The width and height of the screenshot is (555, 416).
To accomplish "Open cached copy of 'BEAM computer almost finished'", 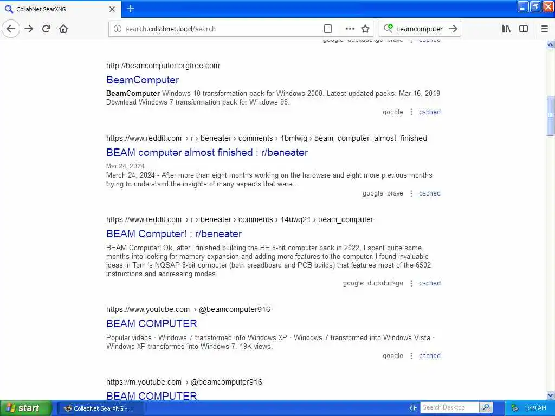I will pos(430,193).
